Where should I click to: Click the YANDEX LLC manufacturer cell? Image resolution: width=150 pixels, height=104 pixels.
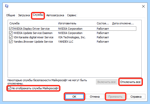pos(66,42)
